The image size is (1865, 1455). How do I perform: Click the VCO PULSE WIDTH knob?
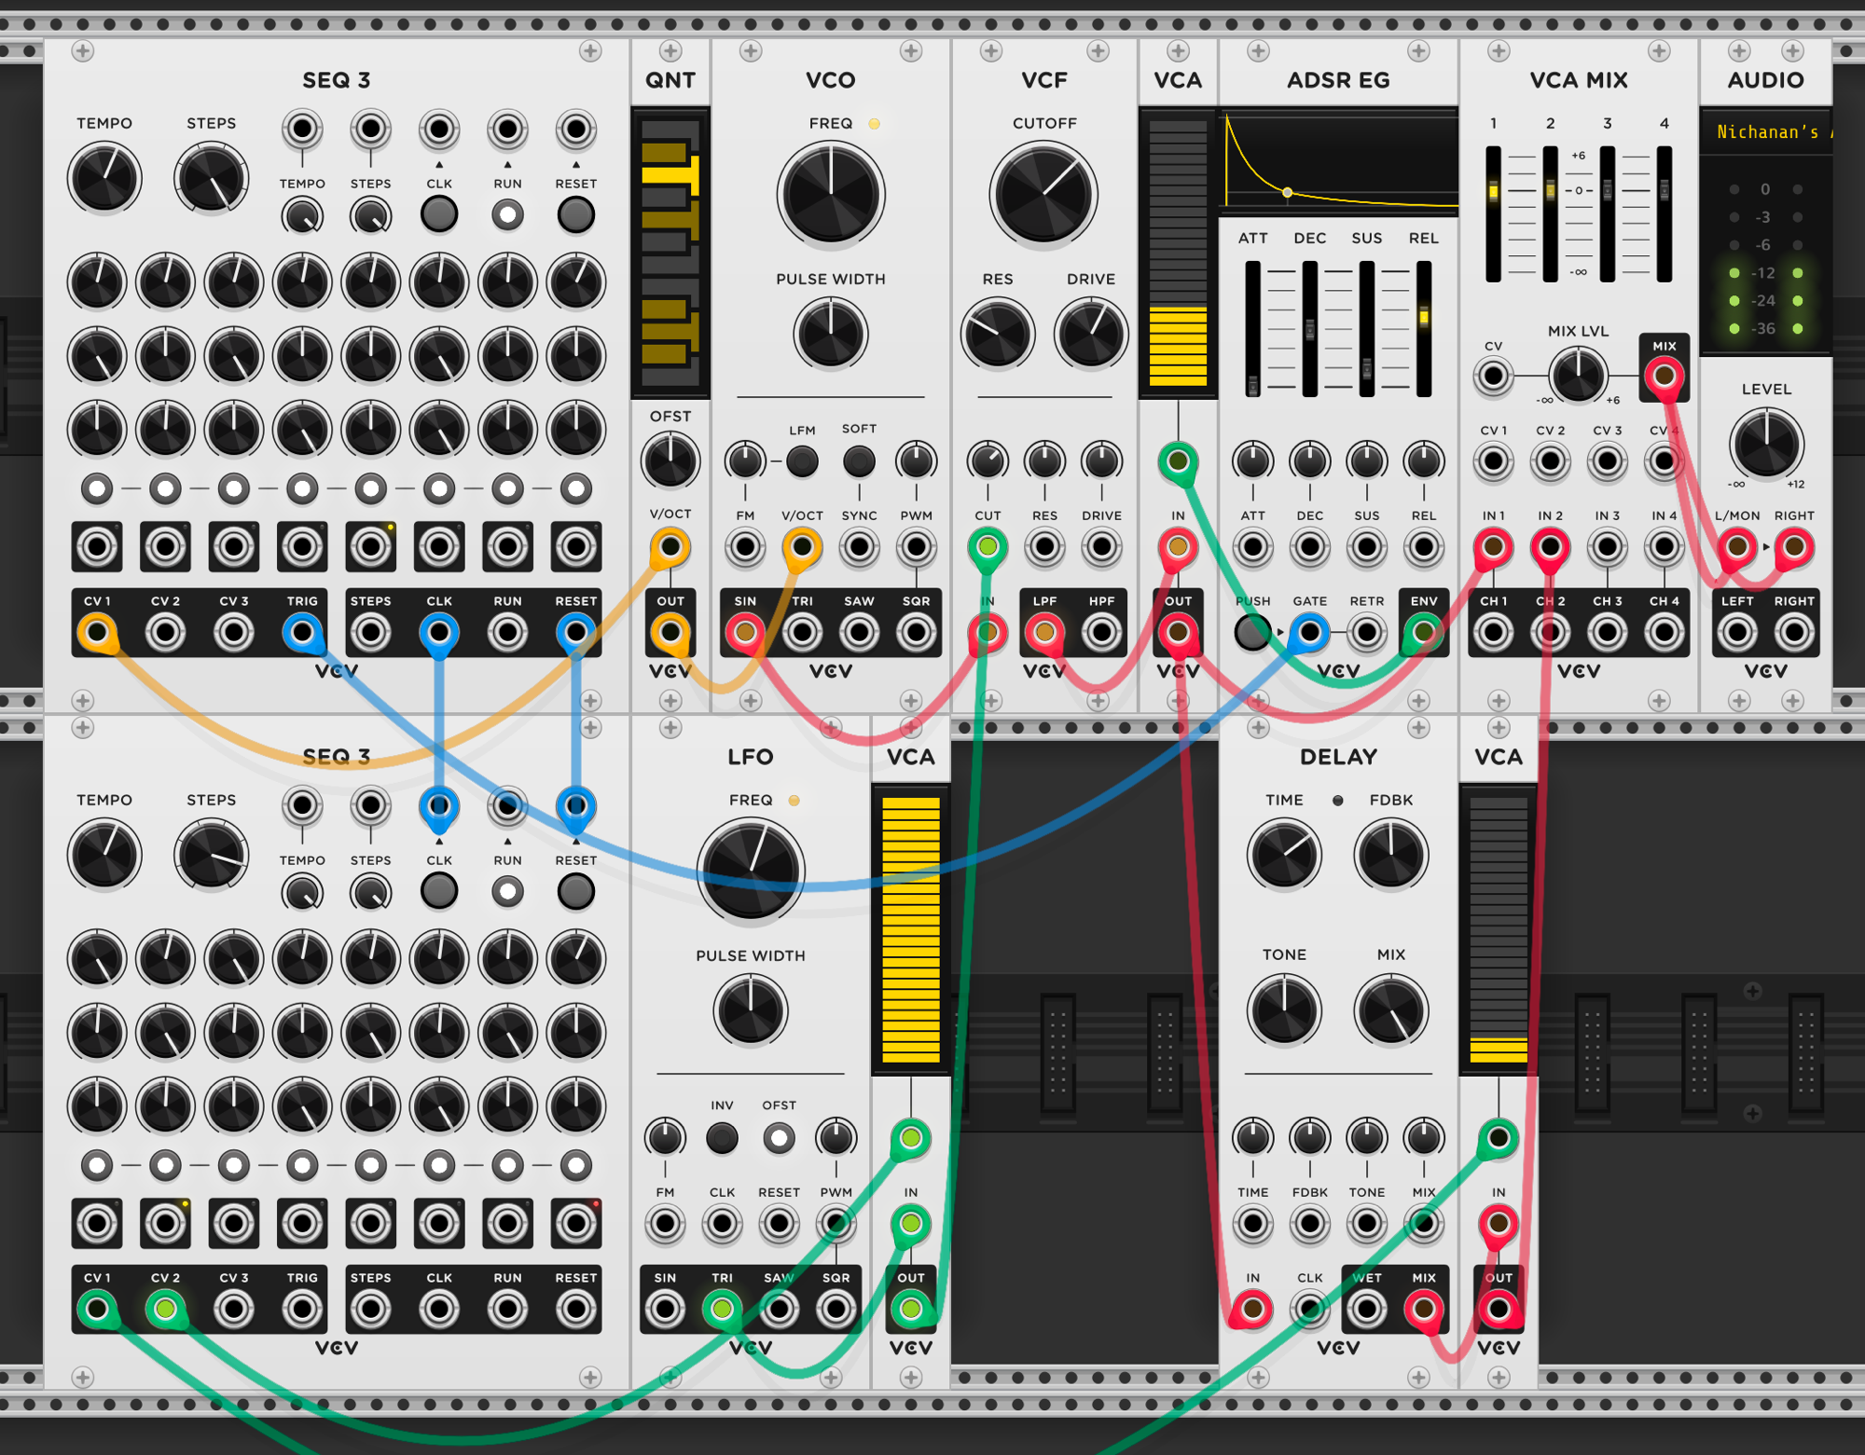click(x=830, y=333)
